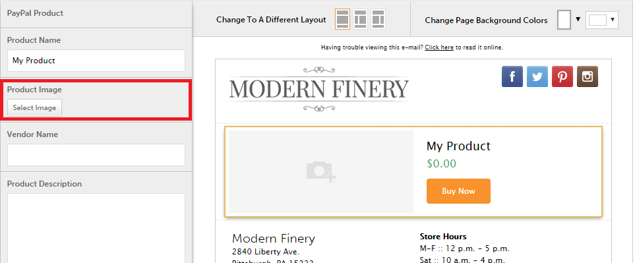This screenshot has height=263, width=635.
Task: Open the Pinterest social icon
Action: coord(562,76)
